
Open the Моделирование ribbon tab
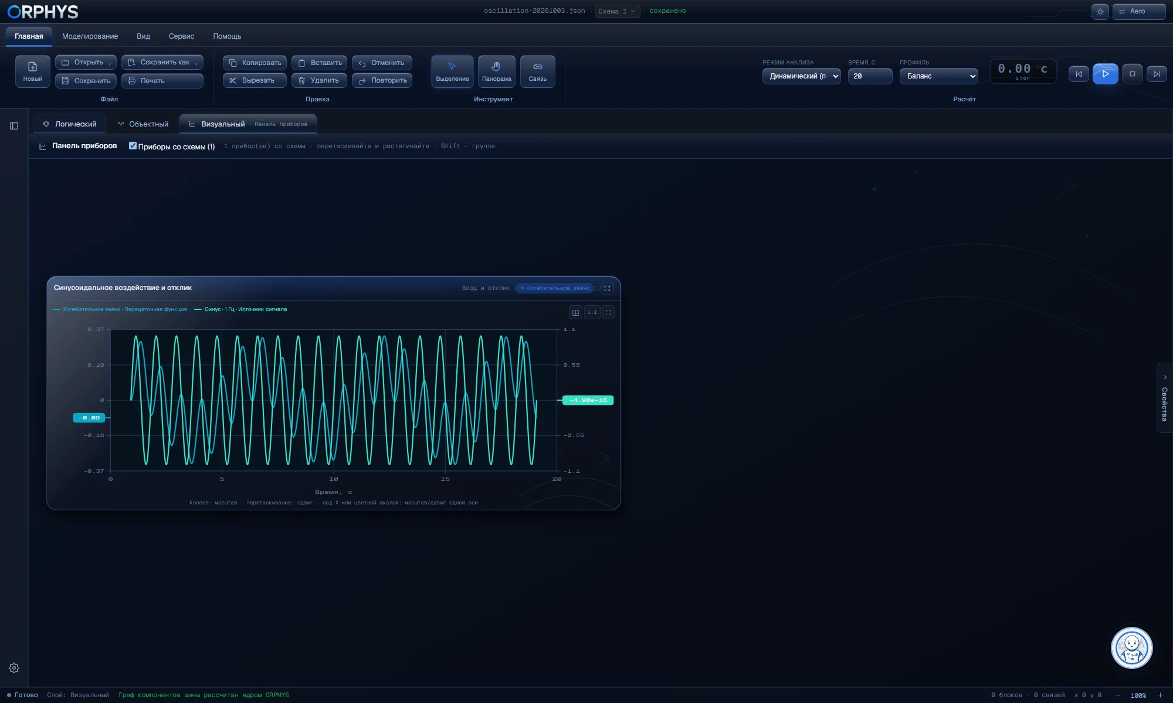point(90,36)
